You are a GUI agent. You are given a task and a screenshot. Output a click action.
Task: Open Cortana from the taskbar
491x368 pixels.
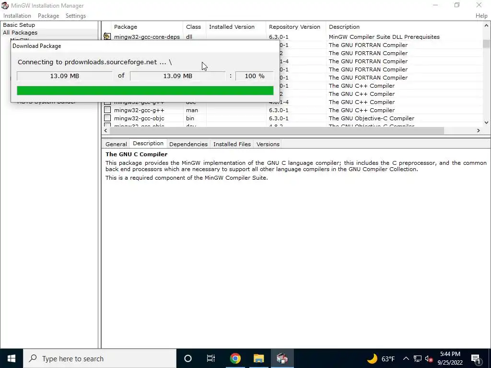pos(188,358)
